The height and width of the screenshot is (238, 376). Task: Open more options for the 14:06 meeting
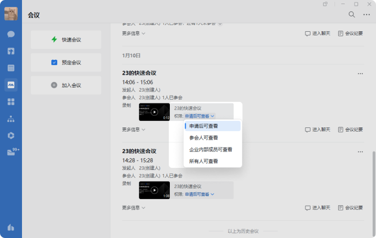coord(360,73)
